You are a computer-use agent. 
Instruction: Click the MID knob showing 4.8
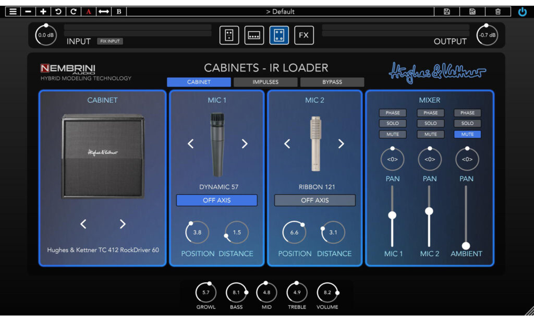tap(266, 292)
